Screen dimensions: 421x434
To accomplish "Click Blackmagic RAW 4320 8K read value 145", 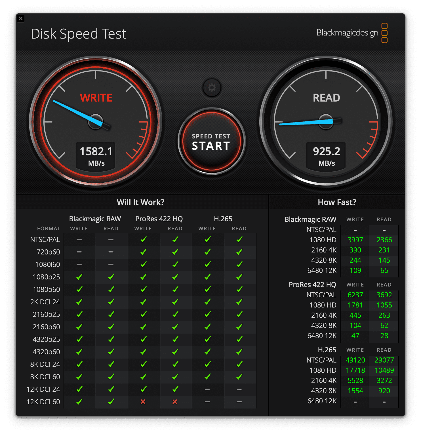I will (x=384, y=260).
